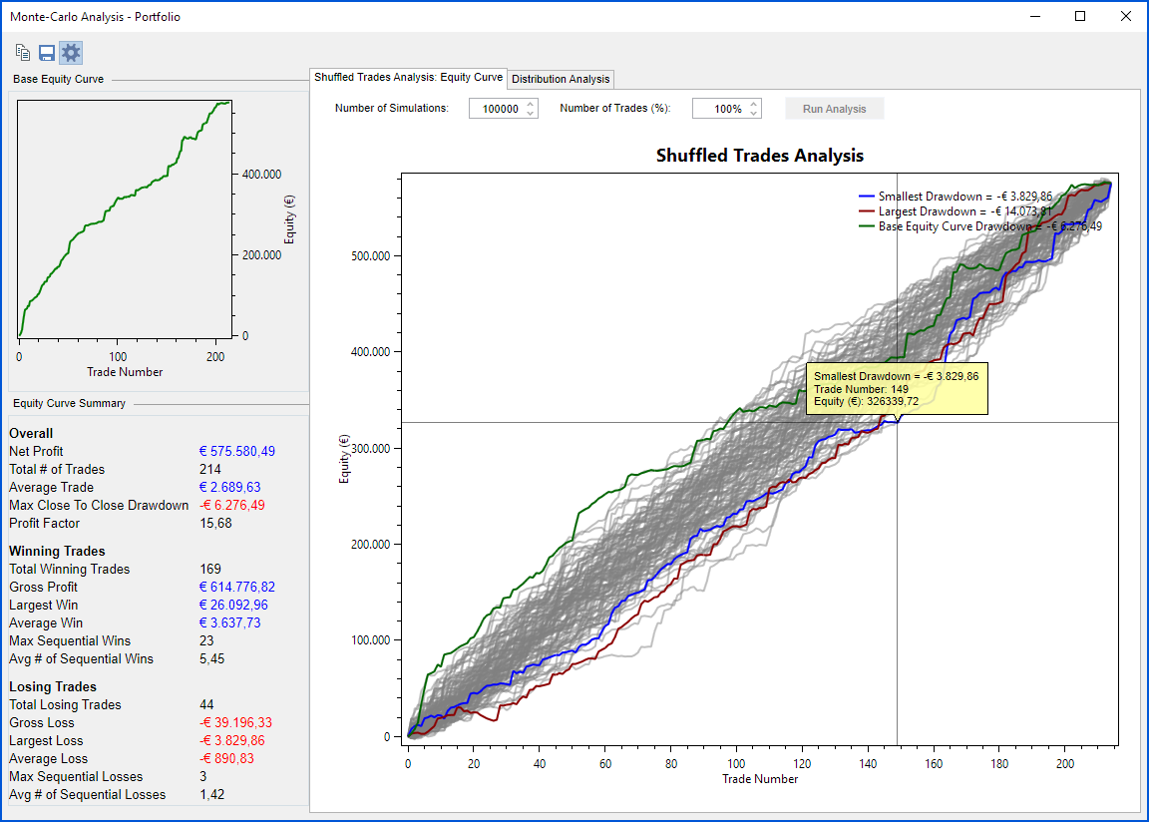Click the Shuffled Trades Analysis chart title
This screenshot has height=822, width=1149.
click(x=759, y=156)
